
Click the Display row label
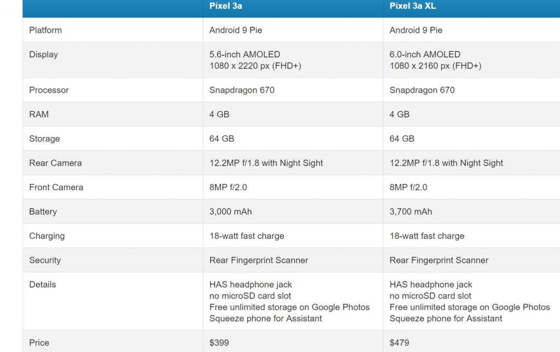tap(43, 55)
